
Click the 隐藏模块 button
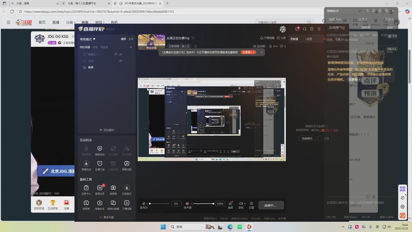pos(307,138)
